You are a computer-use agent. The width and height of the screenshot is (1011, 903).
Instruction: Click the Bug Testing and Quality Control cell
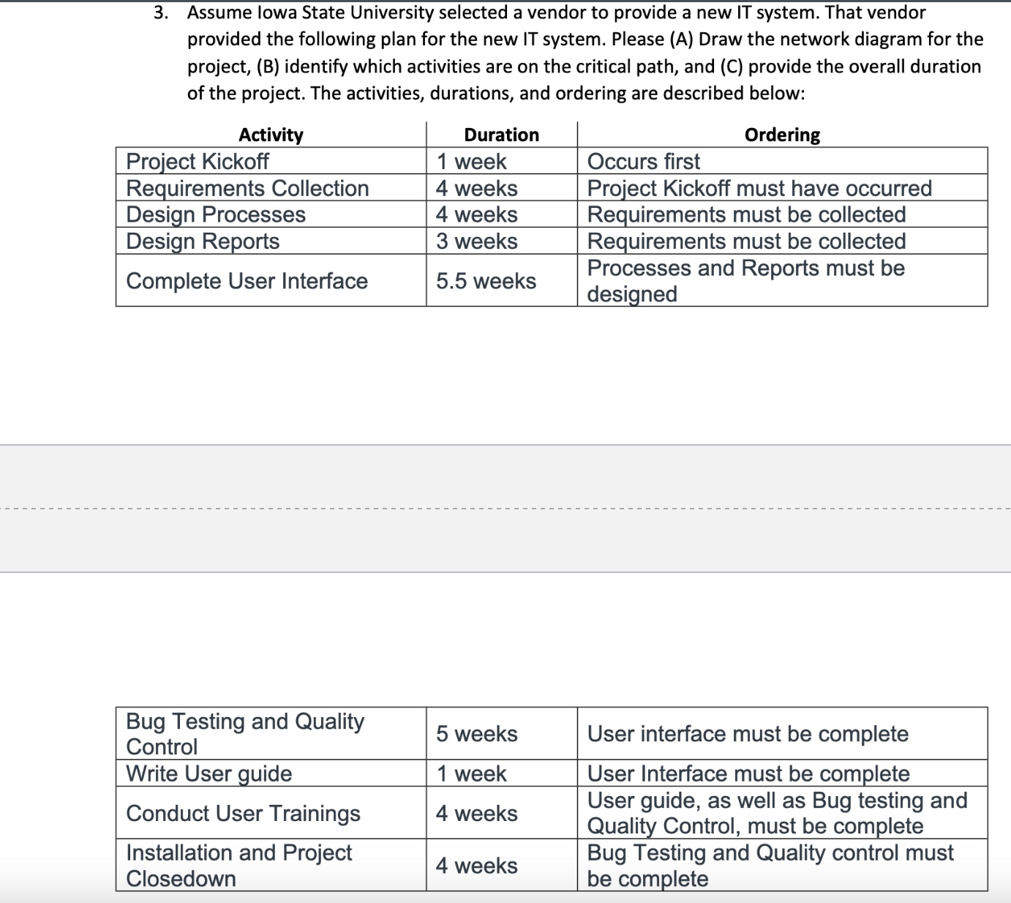(x=244, y=733)
